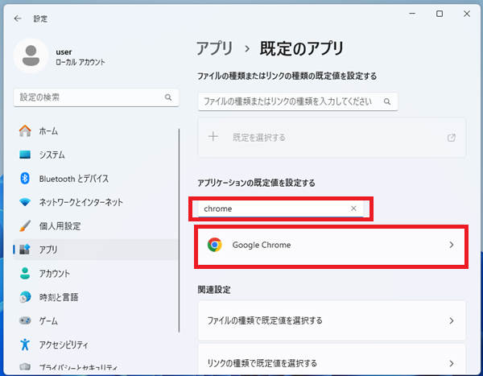Minimize the Settings window
This screenshot has height=376, width=483.
click(412, 14)
